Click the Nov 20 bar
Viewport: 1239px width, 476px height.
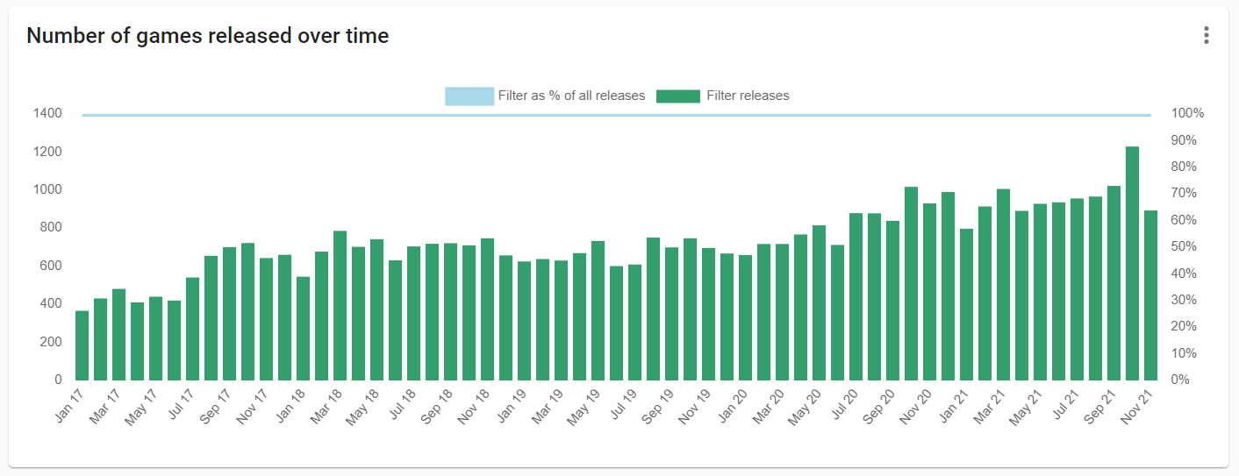coord(929,292)
